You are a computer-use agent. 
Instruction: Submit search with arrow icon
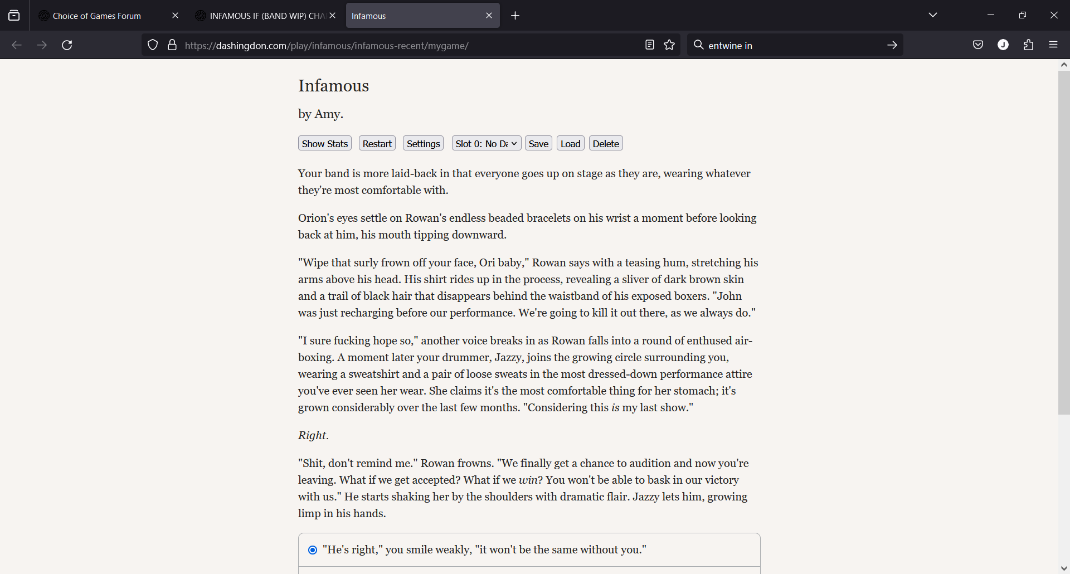(x=892, y=45)
